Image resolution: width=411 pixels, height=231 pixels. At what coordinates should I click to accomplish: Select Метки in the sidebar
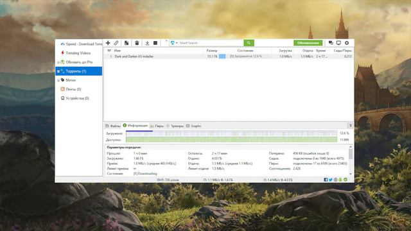79,80
